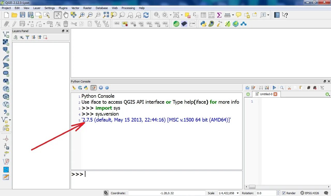This screenshot has height=196, width=331.
Task: Activate the What's This help cursor
Action: (x=285, y=15)
